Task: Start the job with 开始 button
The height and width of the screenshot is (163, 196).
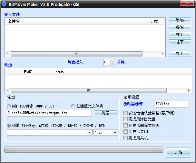Action: [178, 152]
